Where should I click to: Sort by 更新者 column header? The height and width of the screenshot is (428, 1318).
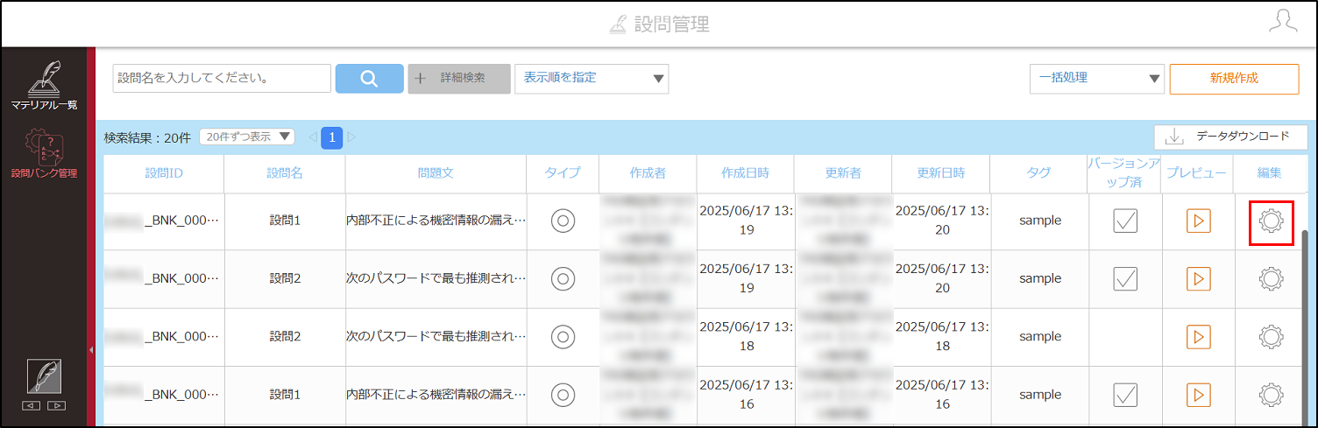tap(843, 173)
